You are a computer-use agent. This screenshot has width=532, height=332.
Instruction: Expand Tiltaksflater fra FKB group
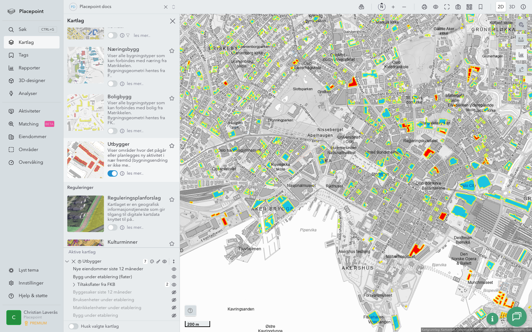(x=74, y=285)
